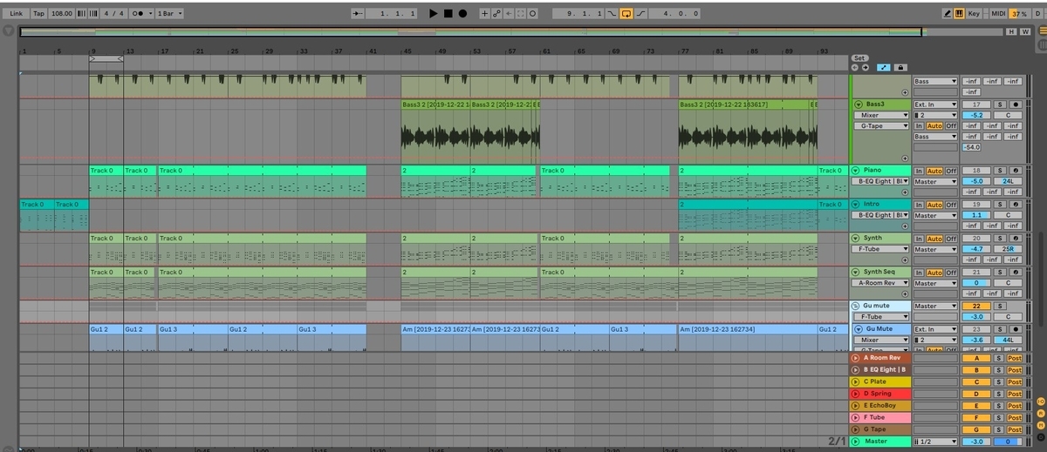Toggle the metronome icon
The width and height of the screenshot is (1047, 452).
[x=138, y=14]
